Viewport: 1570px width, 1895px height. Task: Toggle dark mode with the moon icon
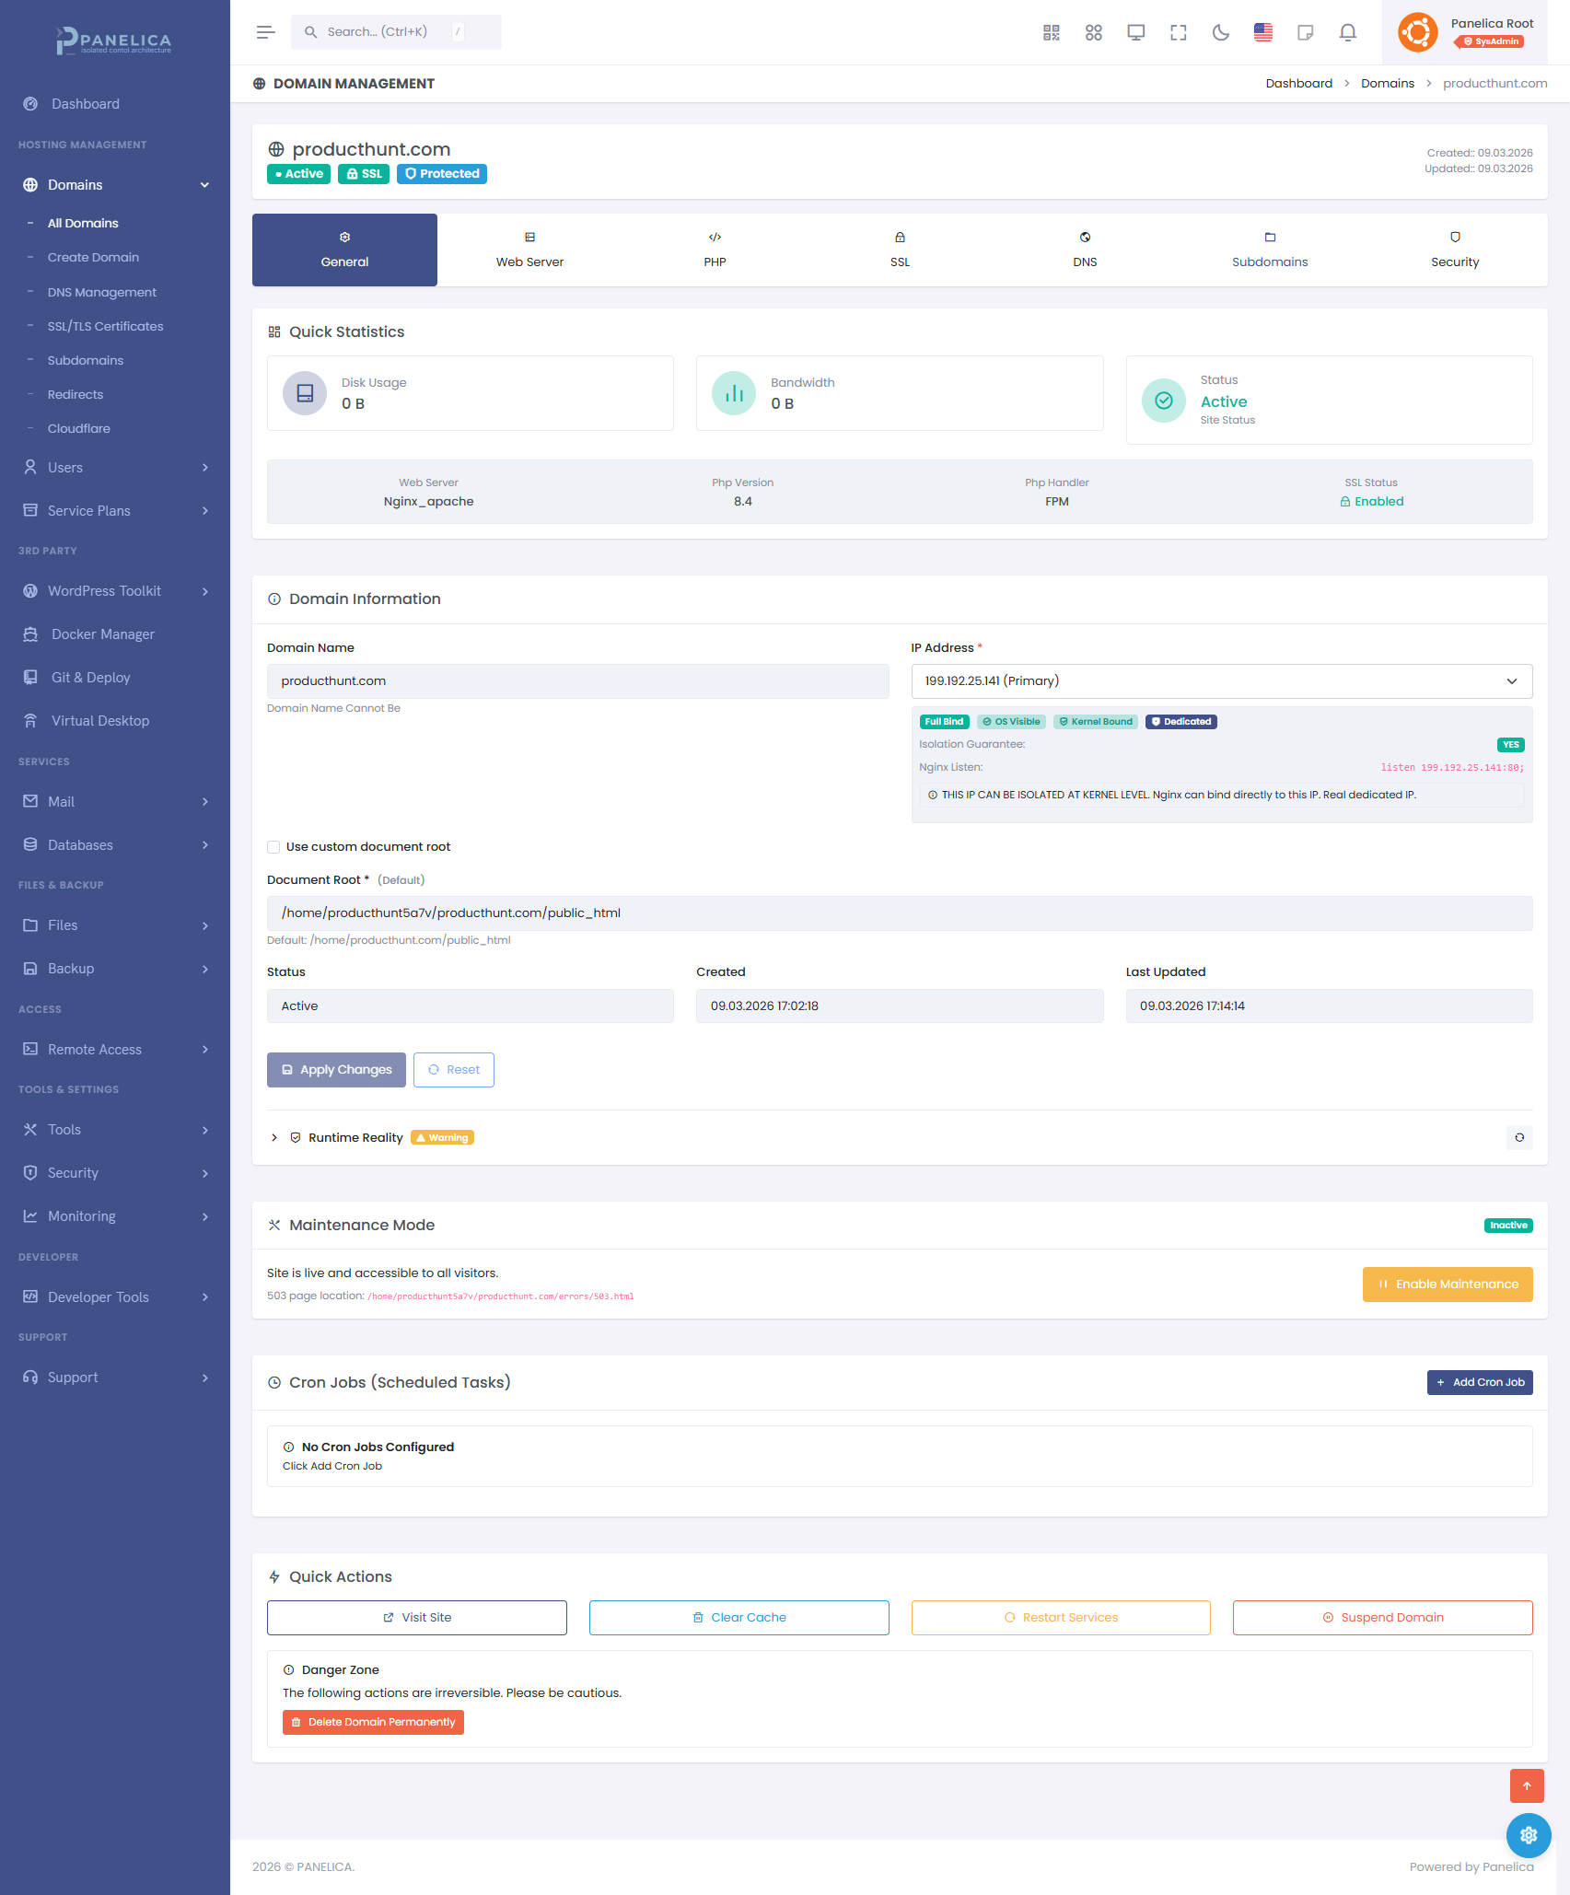[1220, 32]
